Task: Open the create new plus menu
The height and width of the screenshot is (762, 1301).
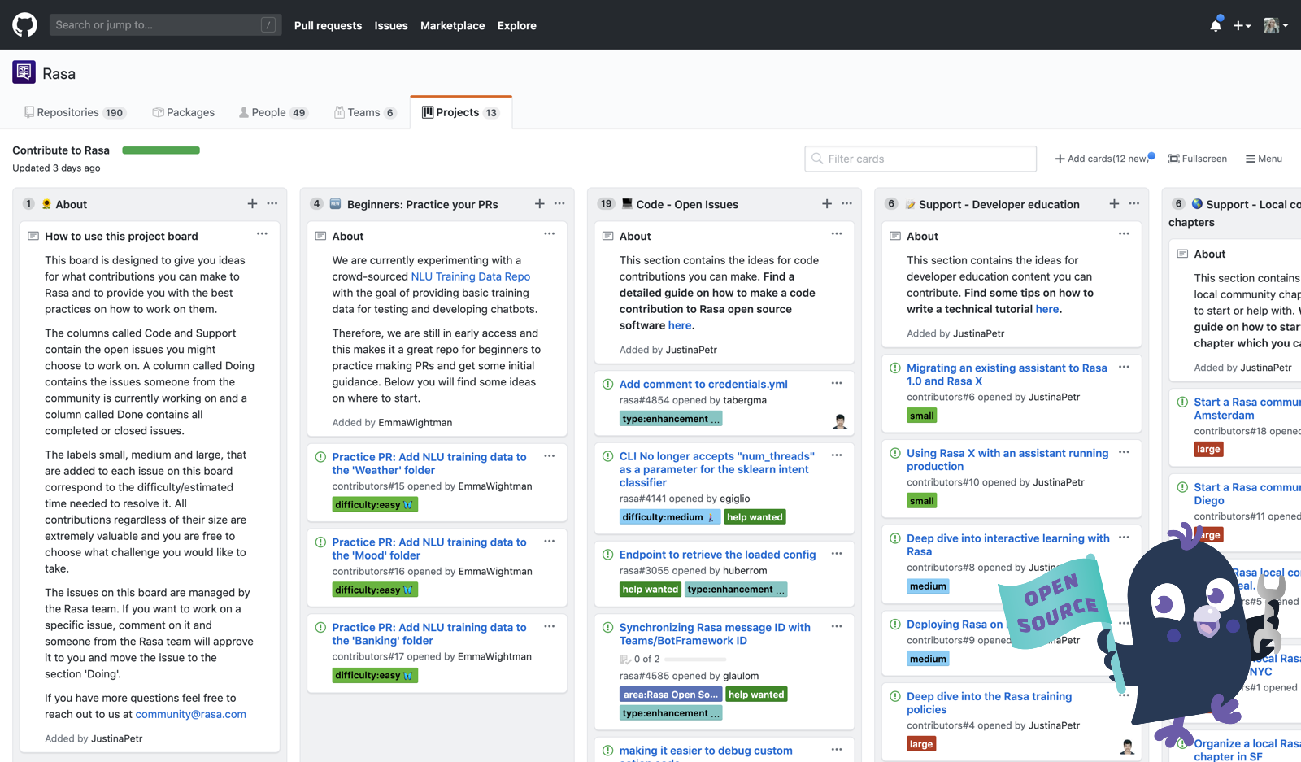Action: click(x=1242, y=25)
